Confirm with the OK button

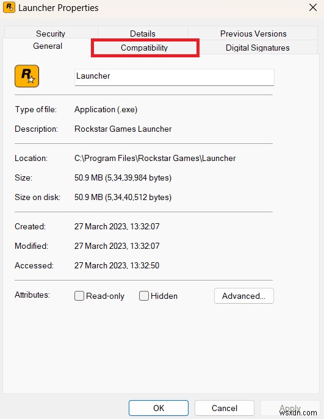159,408
